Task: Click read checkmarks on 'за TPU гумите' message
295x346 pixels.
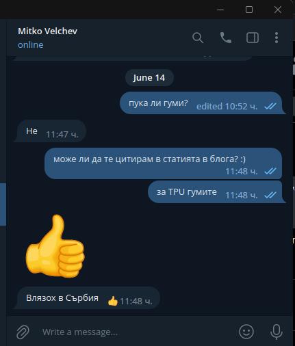Action: point(270,195)
